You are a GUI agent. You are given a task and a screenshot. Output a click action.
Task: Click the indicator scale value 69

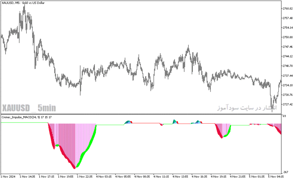(284, 116)
